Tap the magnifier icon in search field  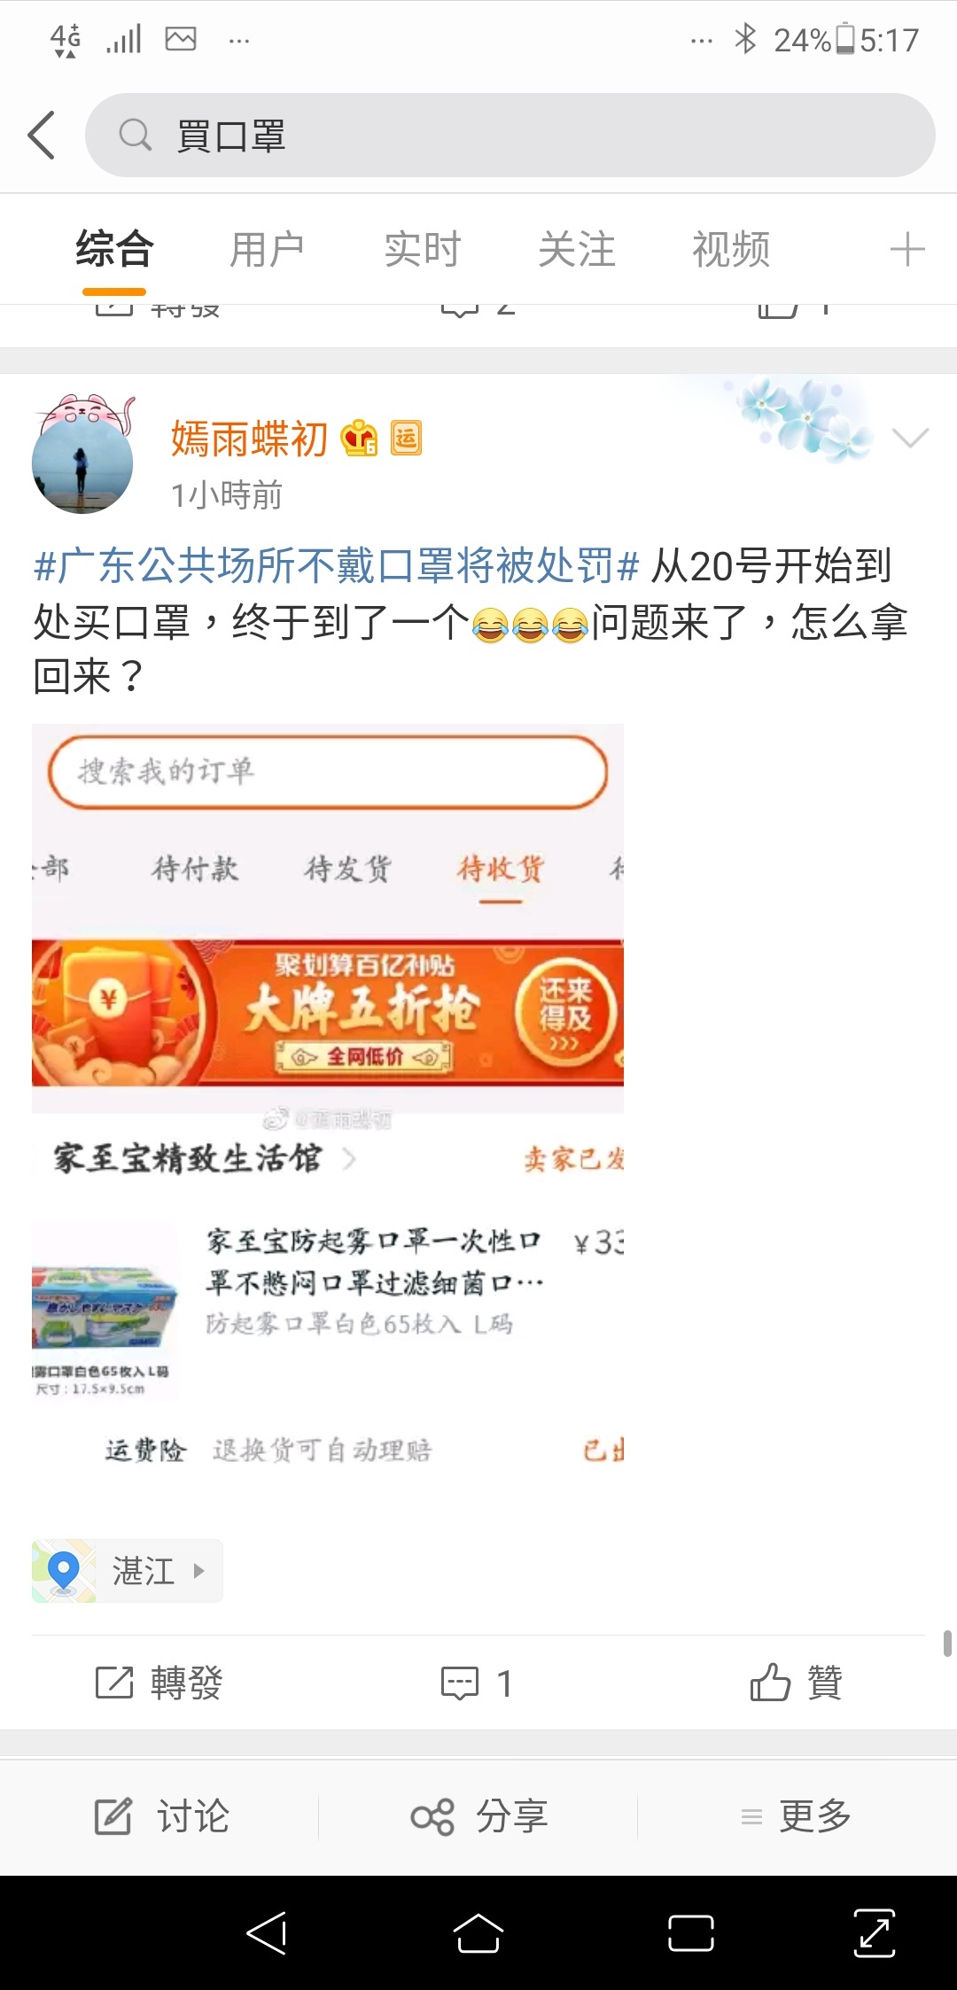[x=136, y=136]
